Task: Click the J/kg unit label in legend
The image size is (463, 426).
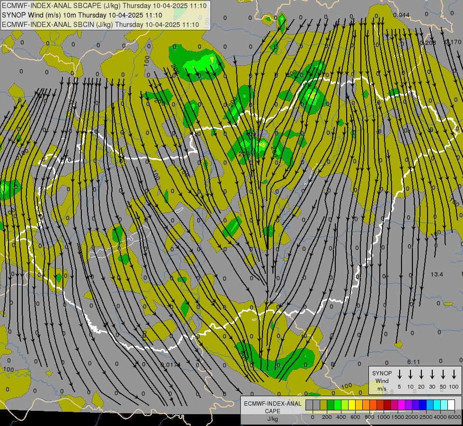Action: pyautogui.click(x=272, y=419)
